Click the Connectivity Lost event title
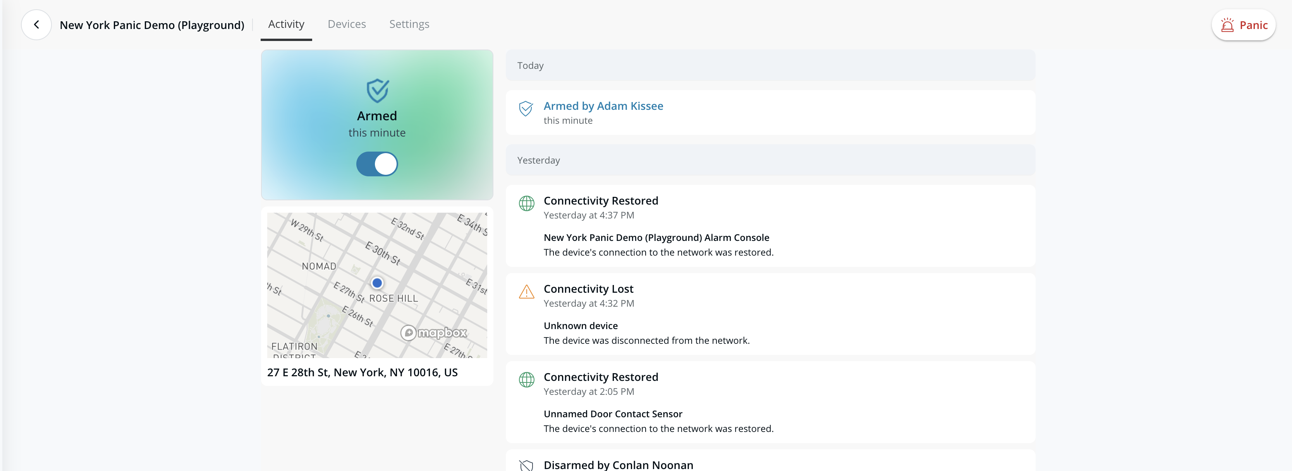 pyautogui.click(x=588, y=289)
